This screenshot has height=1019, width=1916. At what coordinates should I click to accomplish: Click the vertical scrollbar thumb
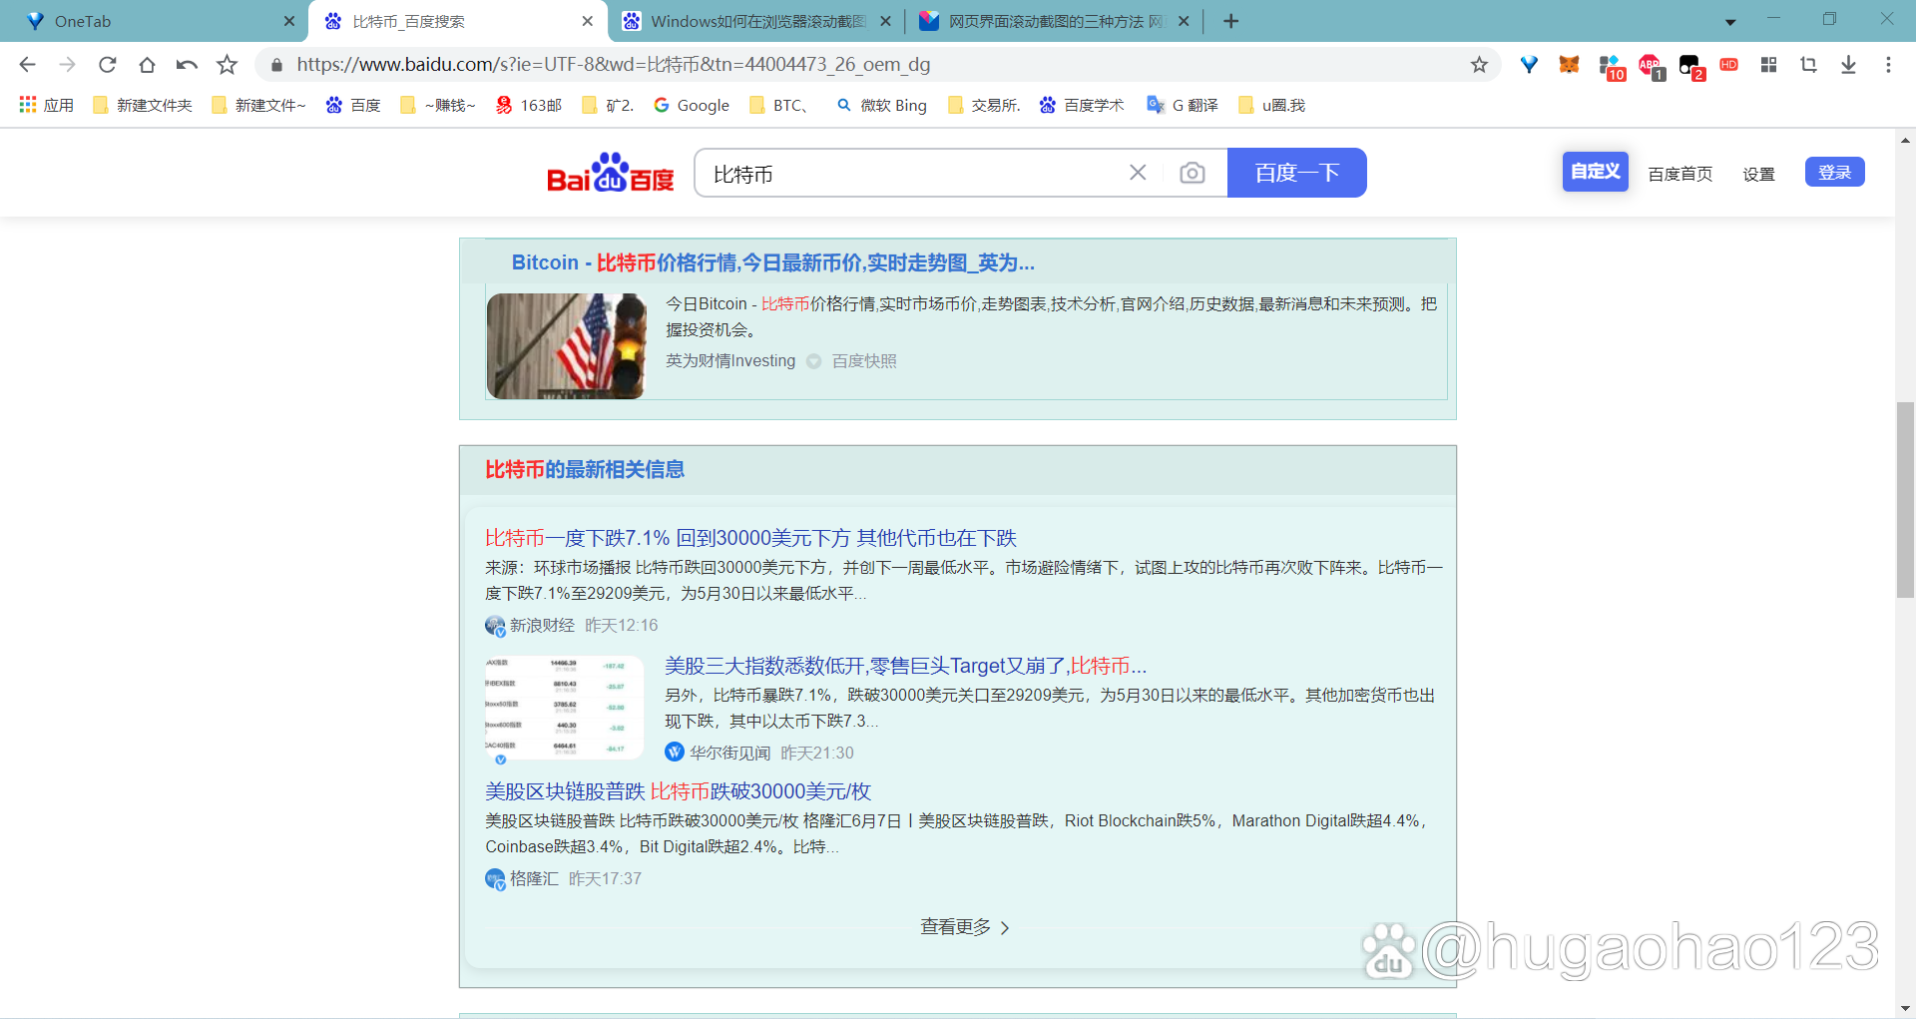click(x=1905, y=499)
